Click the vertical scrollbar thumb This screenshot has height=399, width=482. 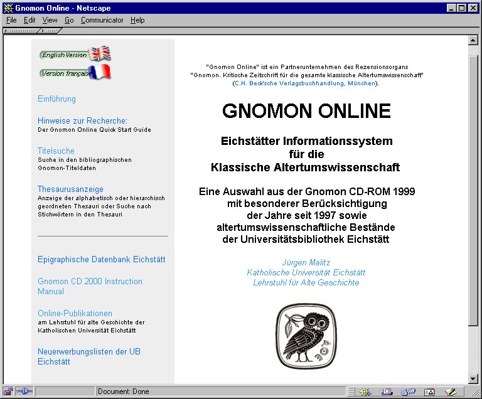point(473,190)
